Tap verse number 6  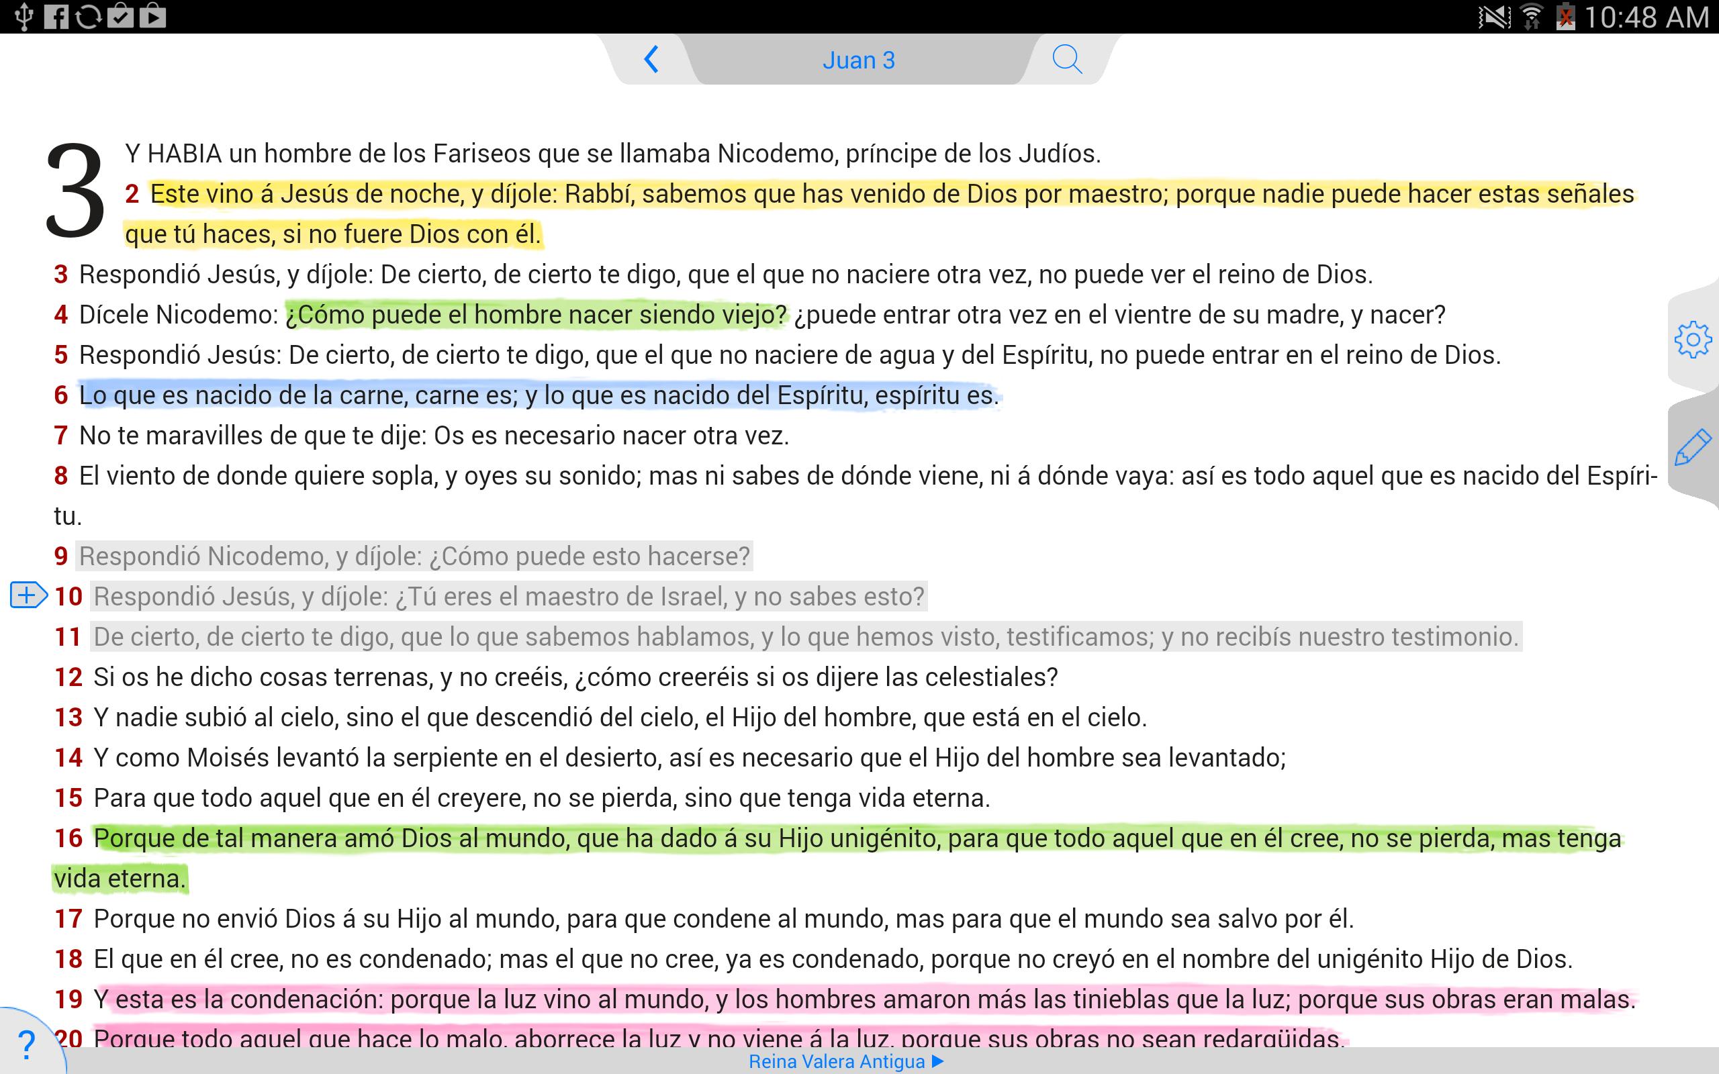[x=61, y=395]
